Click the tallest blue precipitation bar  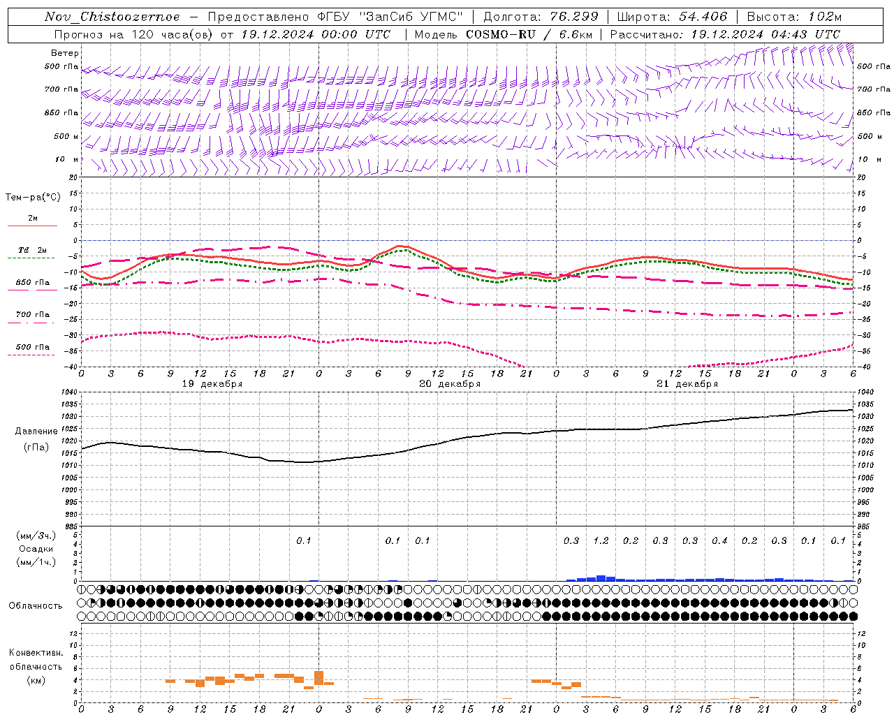point(601,578)
